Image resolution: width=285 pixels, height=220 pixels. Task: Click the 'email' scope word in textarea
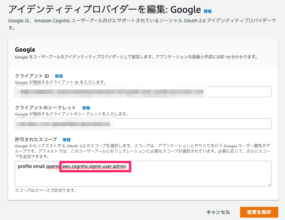tap(39, 166)
